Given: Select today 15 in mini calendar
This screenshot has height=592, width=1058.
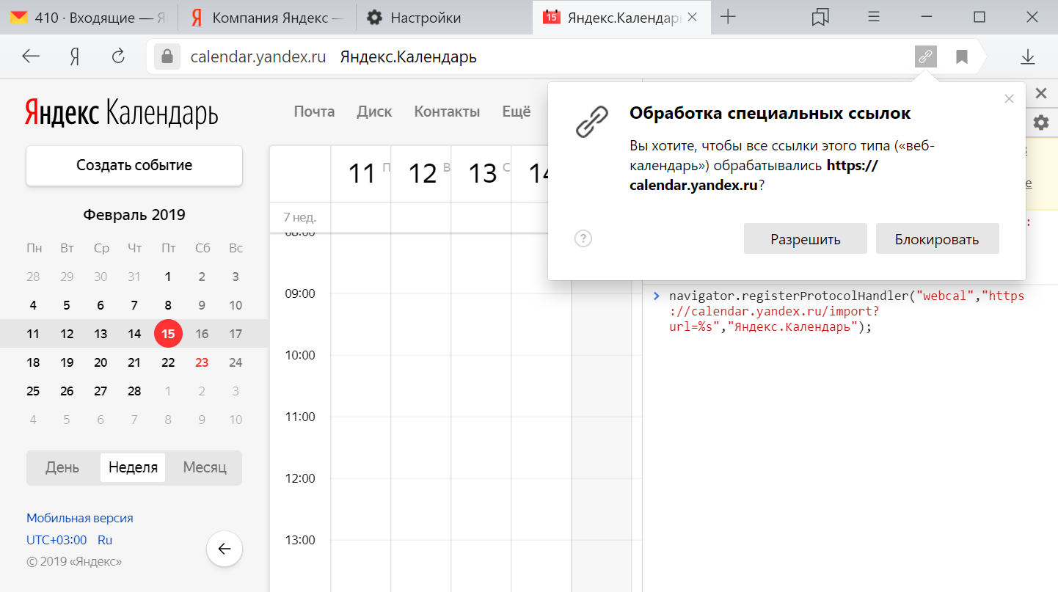Looking at the screenshot, I should tap(168, 334).
